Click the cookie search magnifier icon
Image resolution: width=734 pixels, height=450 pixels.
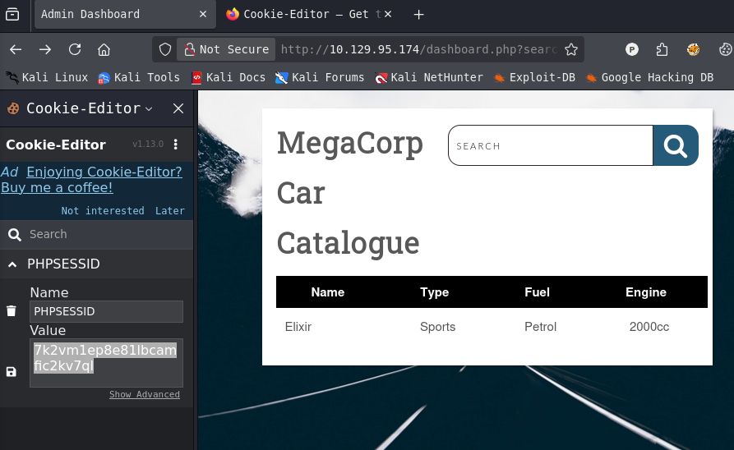tap(15, 235)
